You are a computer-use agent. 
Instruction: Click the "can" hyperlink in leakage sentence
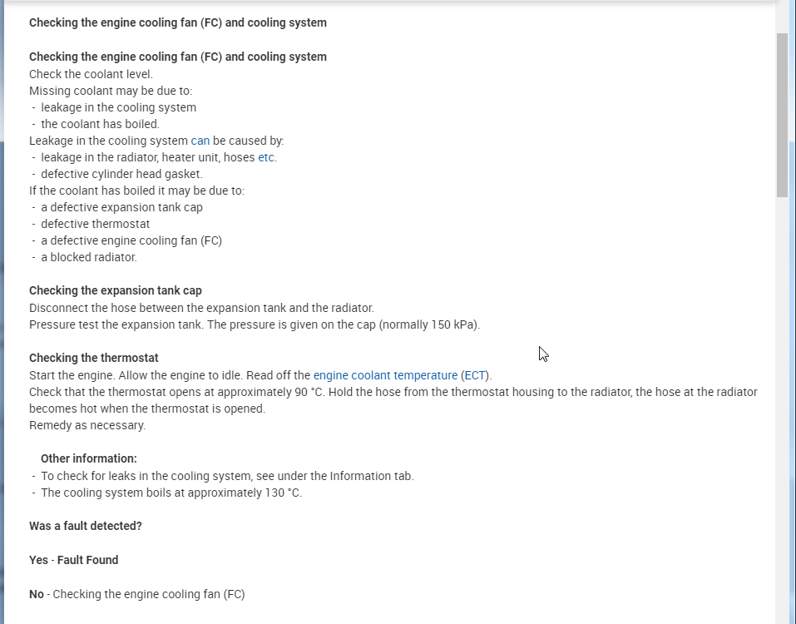coord(200,141)
